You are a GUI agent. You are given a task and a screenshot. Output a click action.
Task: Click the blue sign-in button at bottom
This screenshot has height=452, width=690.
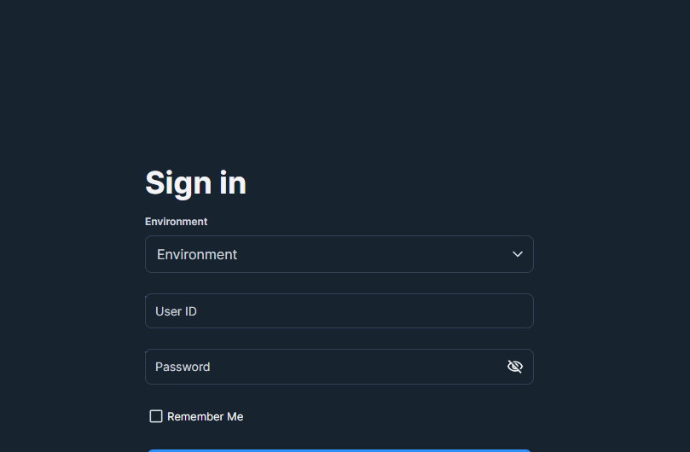pos(339,449)
